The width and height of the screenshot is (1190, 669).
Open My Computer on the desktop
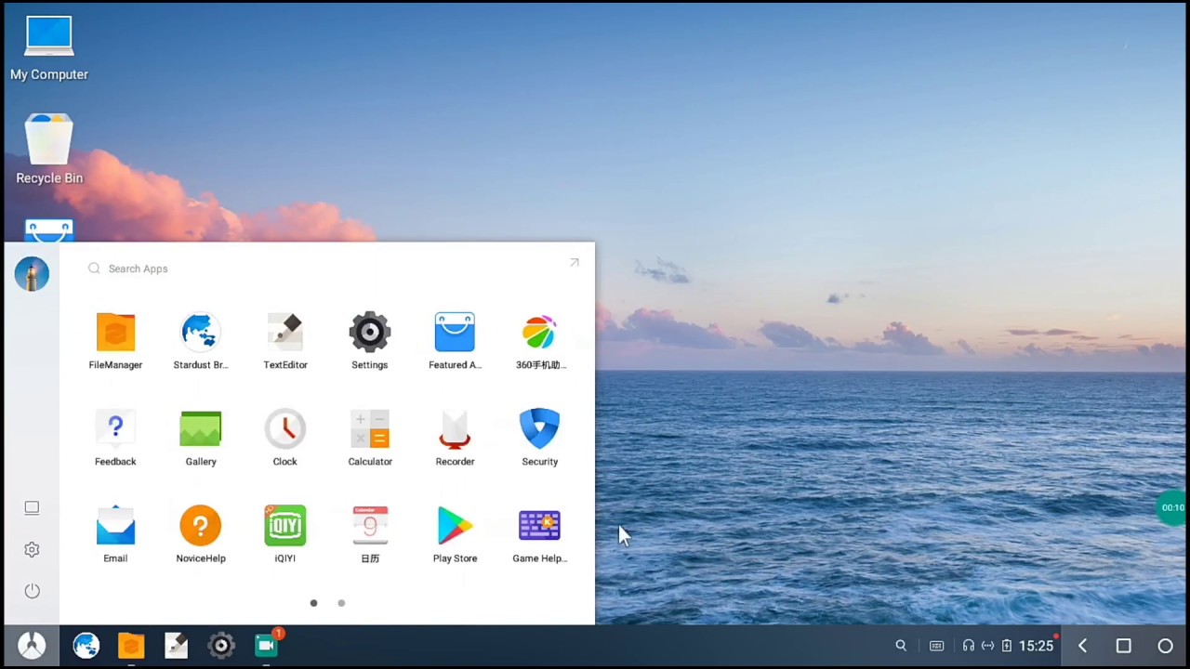(x=49, y=48)
